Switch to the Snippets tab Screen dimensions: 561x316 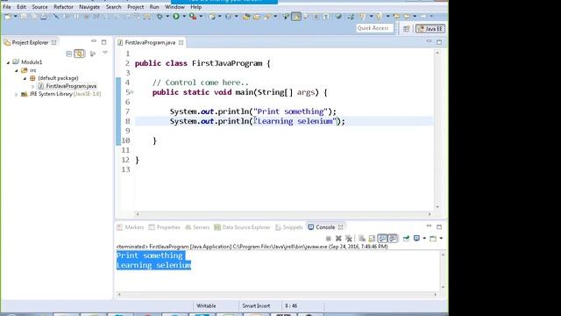click(x=289, y=227)
